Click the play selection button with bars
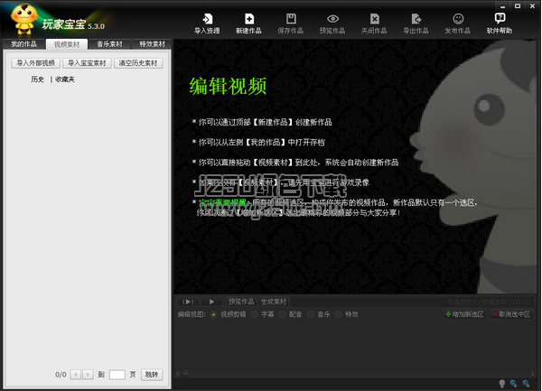 tap(188, 302)
